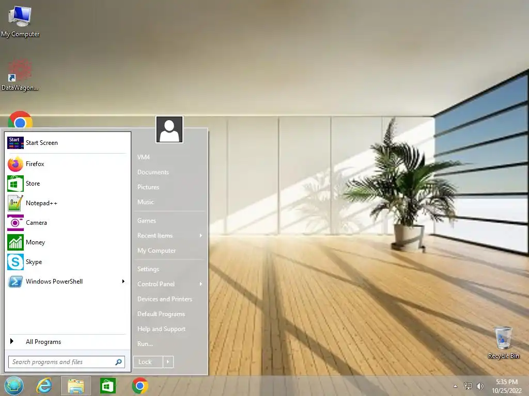Click the Start orb button on taskbar
The height and width of the screenshot is (396, 529).
coord(14,386)
